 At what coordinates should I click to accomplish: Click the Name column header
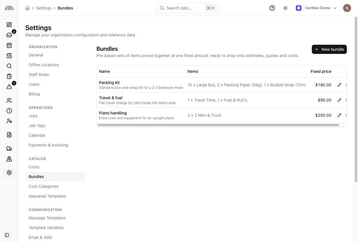pyautogui.click(x=104, y=71)
